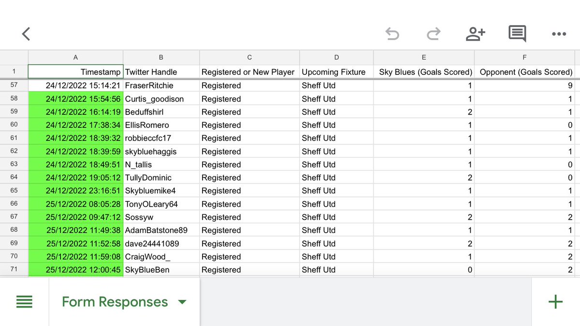Open the all sheets list icon
The image size is (580, 326).
24,302
